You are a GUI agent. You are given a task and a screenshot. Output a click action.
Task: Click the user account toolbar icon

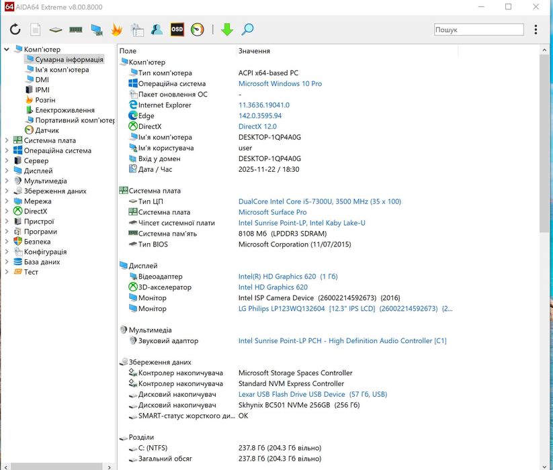pyautogui.click(x=157, y=30)
